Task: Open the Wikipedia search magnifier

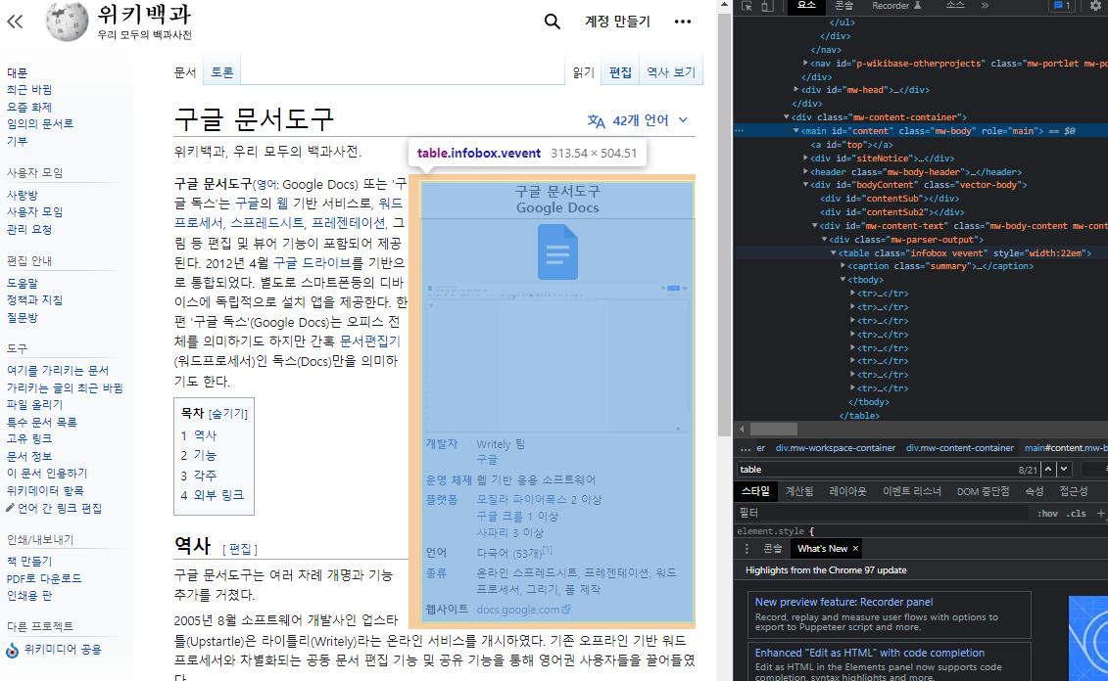Action: [552, 22]
